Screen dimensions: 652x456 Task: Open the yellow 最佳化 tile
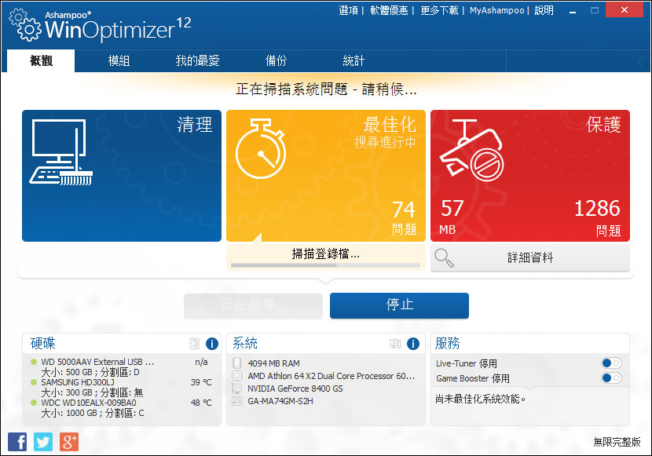coord(326,176)
